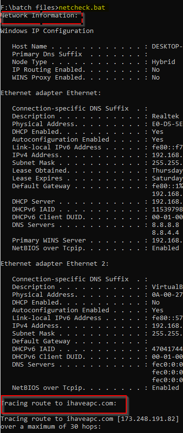Click 'Ethernet adapter Ethernet:' heading
This screenshot has width=183, height=433.
pyautogui.click(x=51, y=93)
